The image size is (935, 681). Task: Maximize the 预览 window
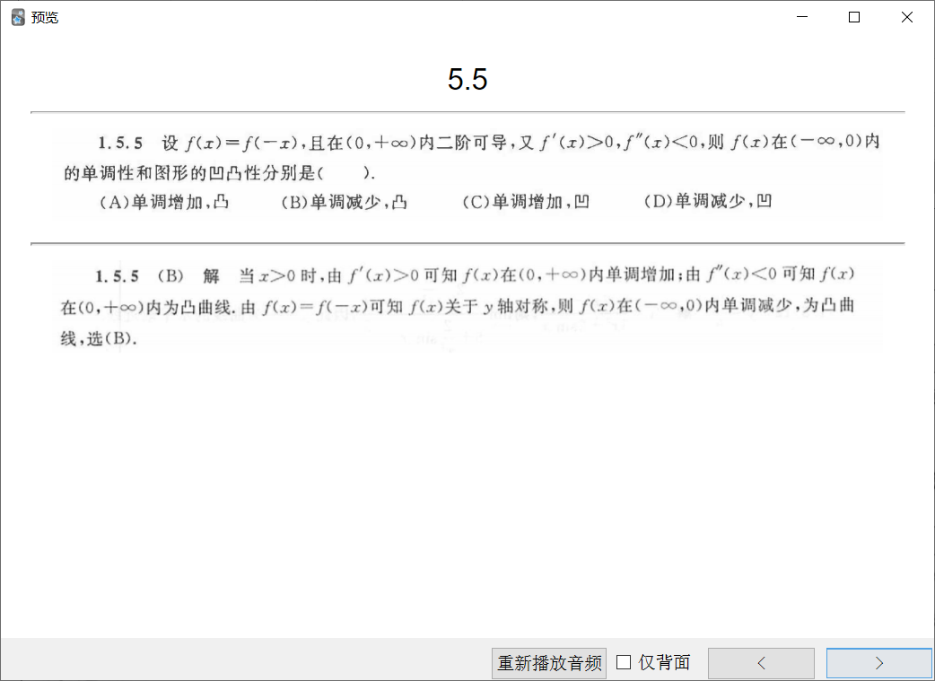[854, 17]
